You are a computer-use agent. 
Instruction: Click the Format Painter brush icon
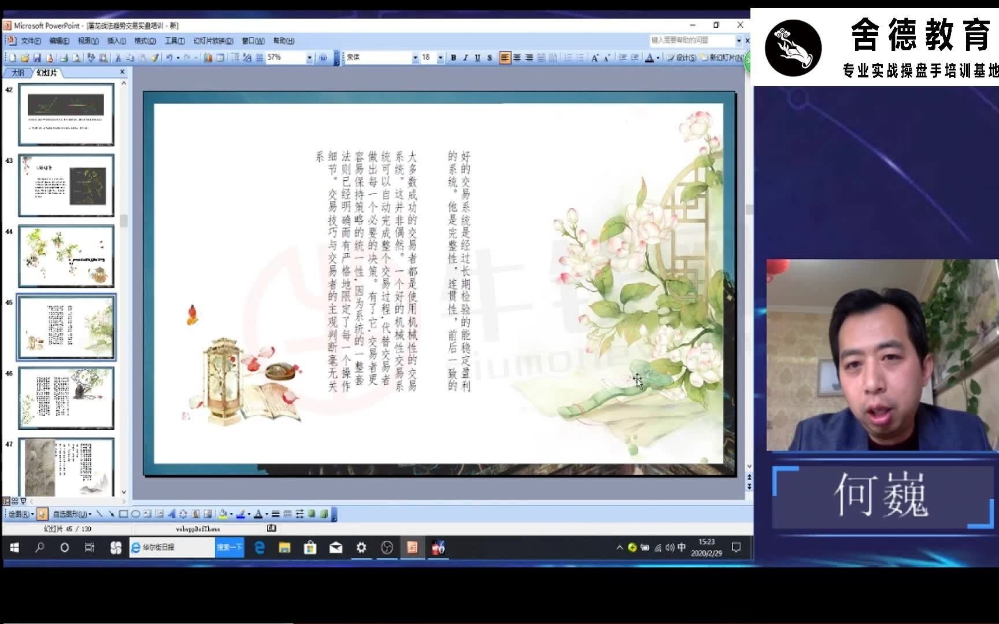pyautogui.click(x=155, y=58)
